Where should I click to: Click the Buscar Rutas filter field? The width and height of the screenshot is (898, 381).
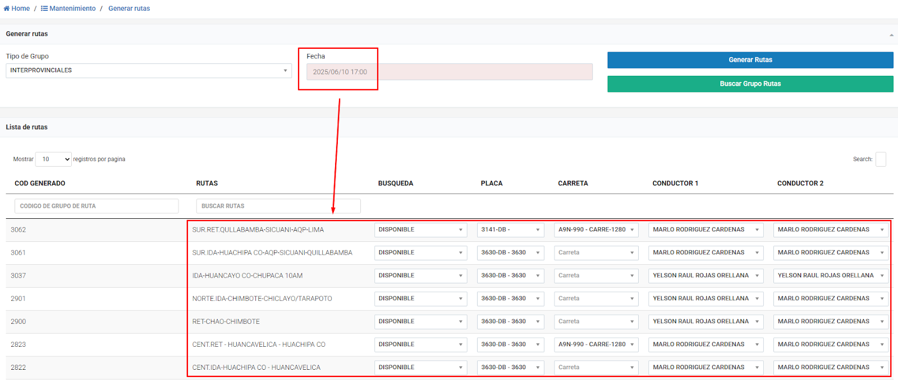278,206
